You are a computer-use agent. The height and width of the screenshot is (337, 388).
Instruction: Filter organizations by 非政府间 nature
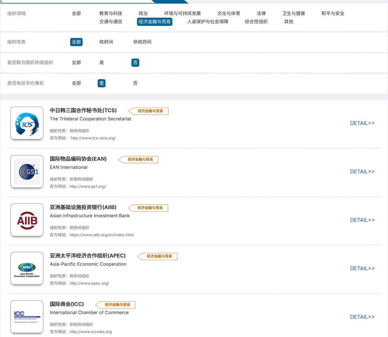[142, 42]
